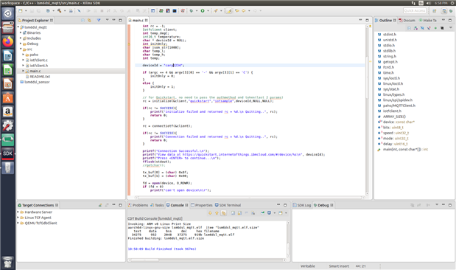Click the Program FPGA chip toolbar icon
Viewport: 456px width, 270px height.
pyautogui.click(x=161, y=11)
